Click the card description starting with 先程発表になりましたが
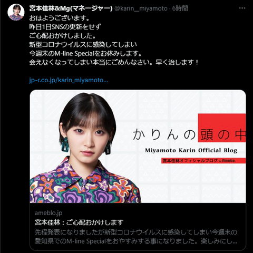253x253 pixels. [136, 237]
